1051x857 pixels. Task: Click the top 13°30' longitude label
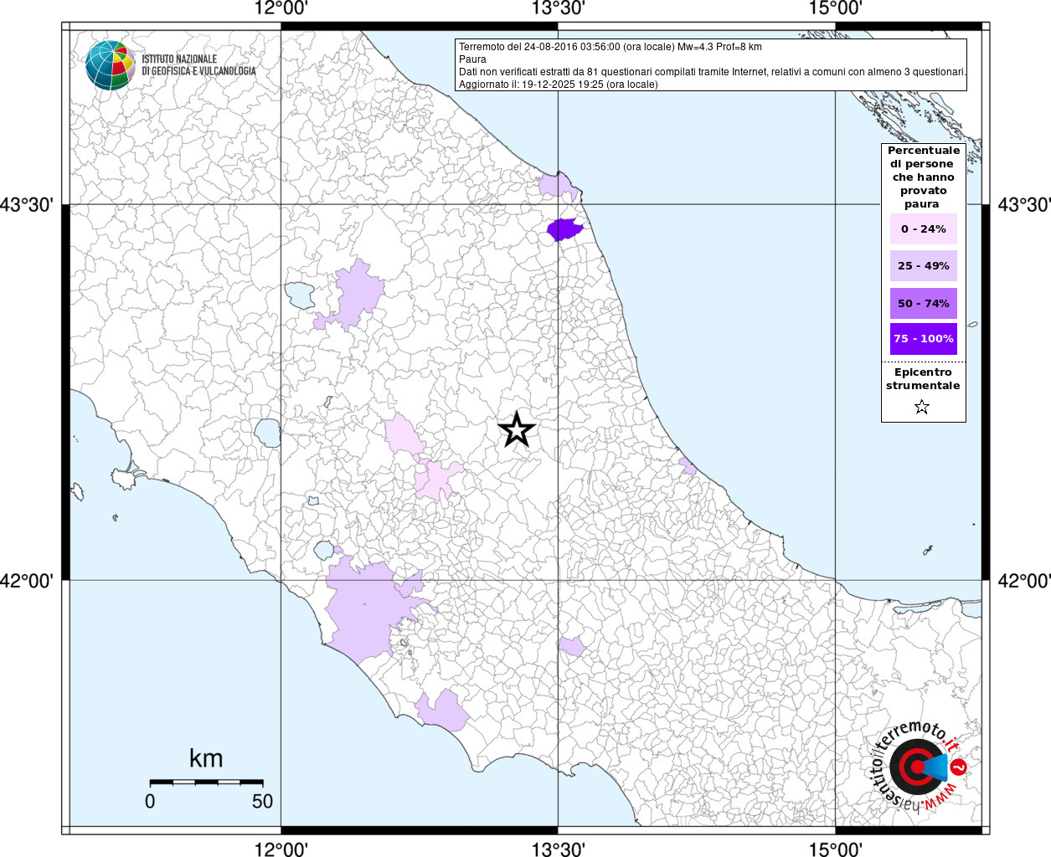558,8
